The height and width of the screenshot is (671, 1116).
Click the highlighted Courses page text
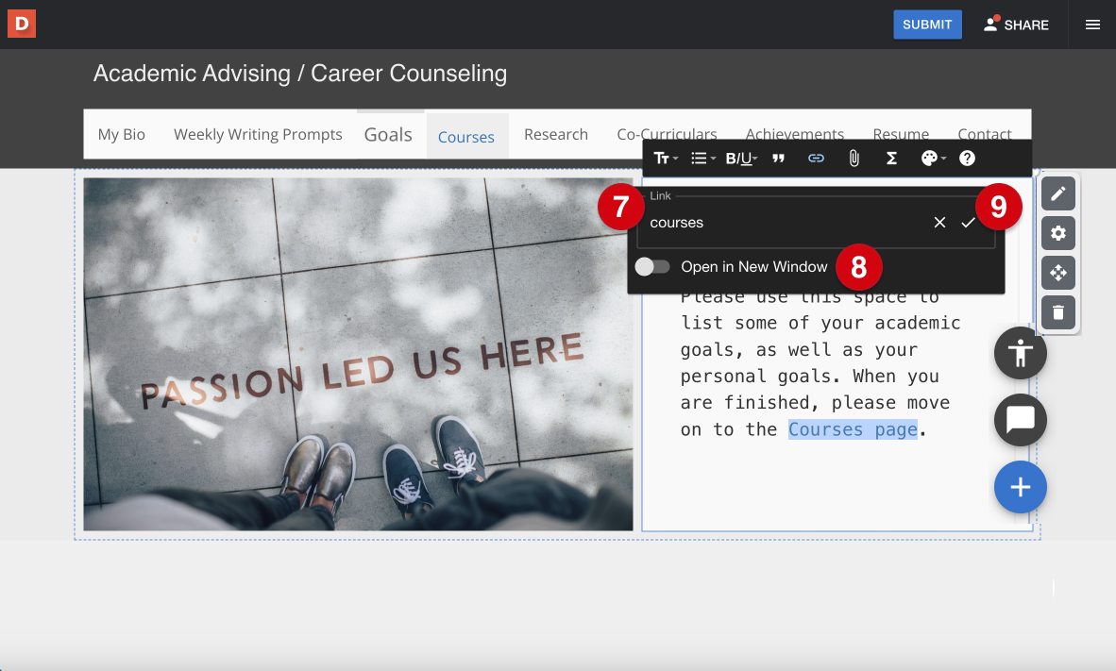853,429
